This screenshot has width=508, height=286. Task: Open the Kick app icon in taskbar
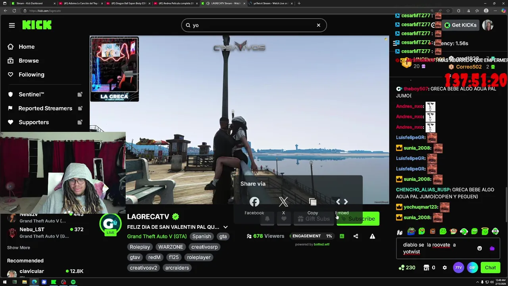click(x=54, y=282)
